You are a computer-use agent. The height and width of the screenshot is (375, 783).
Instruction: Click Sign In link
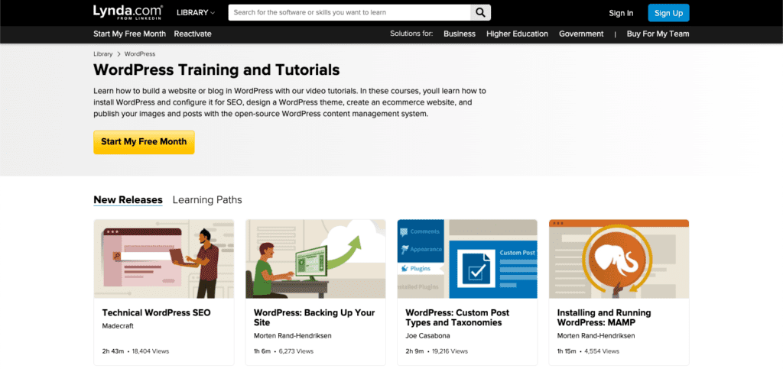[621, 14]
